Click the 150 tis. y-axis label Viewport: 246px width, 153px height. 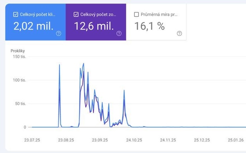[19, 56]
